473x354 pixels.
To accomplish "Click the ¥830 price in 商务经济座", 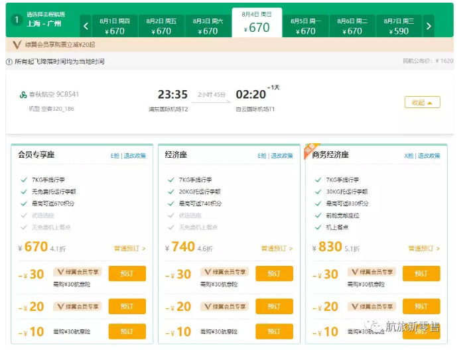I will [x=327, y=247].
